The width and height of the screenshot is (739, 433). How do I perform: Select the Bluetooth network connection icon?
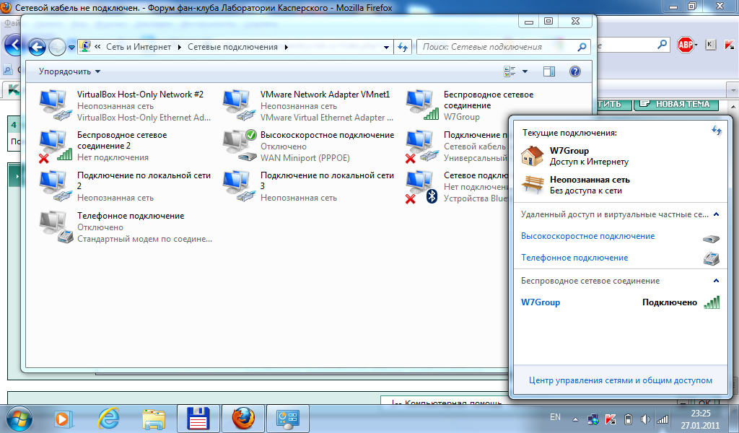point(421,187)
